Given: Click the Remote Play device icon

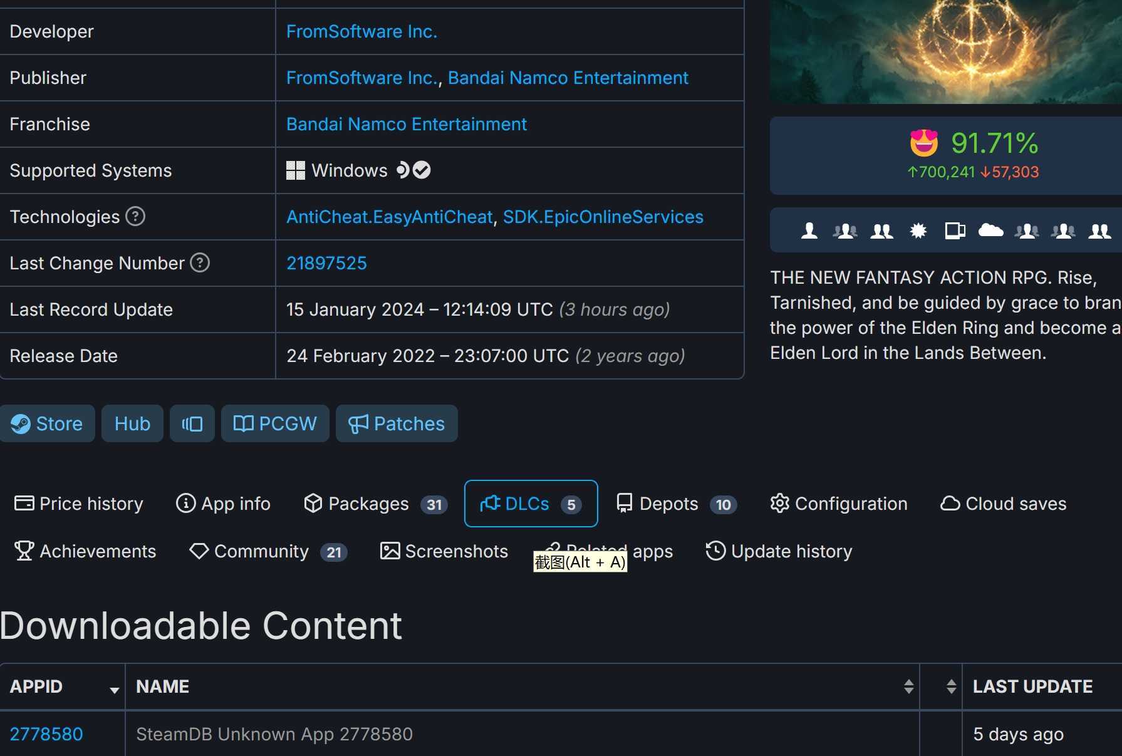Looking at the screenshot, I should coord(954,231).
